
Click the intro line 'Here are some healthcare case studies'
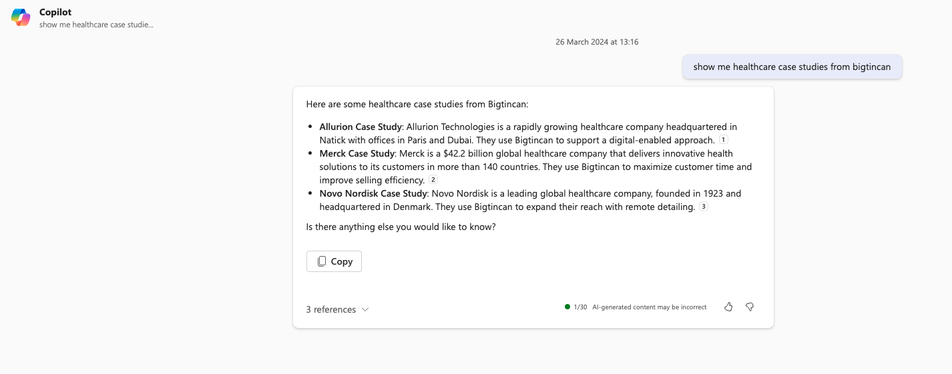tap(417, 104)
